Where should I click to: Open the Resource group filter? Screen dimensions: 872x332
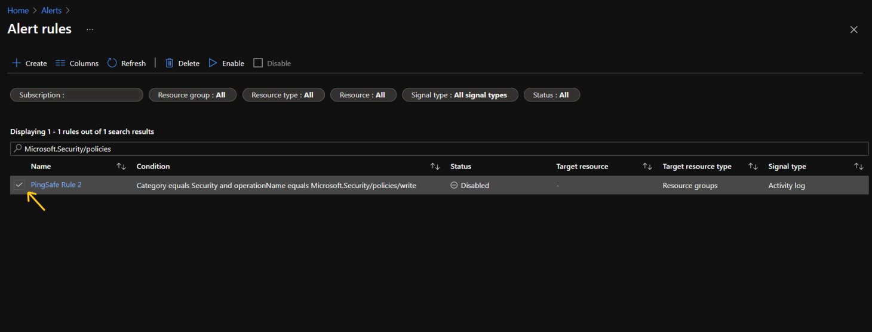(192, 95)
